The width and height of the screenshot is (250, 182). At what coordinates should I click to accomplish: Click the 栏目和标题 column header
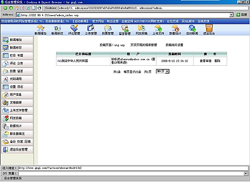point(83,54)
